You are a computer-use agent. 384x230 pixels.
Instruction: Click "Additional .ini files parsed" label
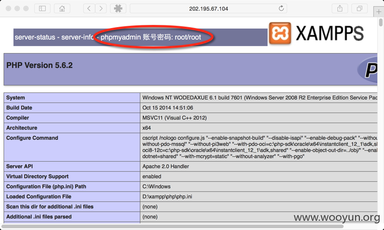pyautogui.click(x=39, y=216)
